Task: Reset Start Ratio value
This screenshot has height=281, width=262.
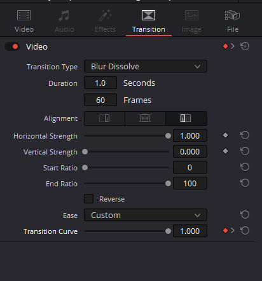Action: pyautogui.click(x=245, y=167)
